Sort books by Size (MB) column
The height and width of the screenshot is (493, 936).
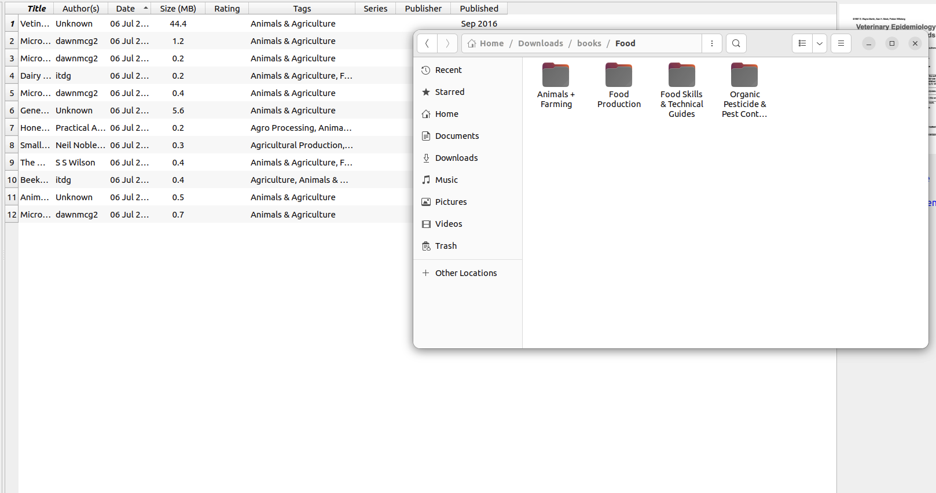178,9
